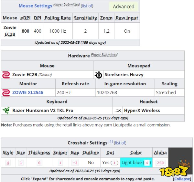Click the Stretched scaling cell
Image resolution: width=194 pixels, height=182 pixels.
tap(169, 92)
